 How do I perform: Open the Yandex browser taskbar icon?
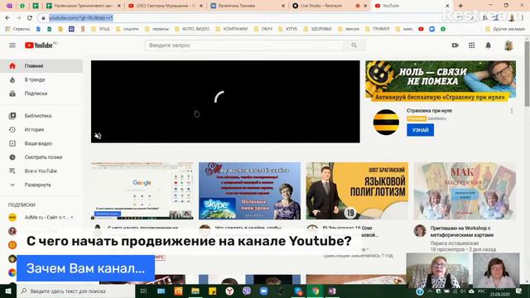229,291
